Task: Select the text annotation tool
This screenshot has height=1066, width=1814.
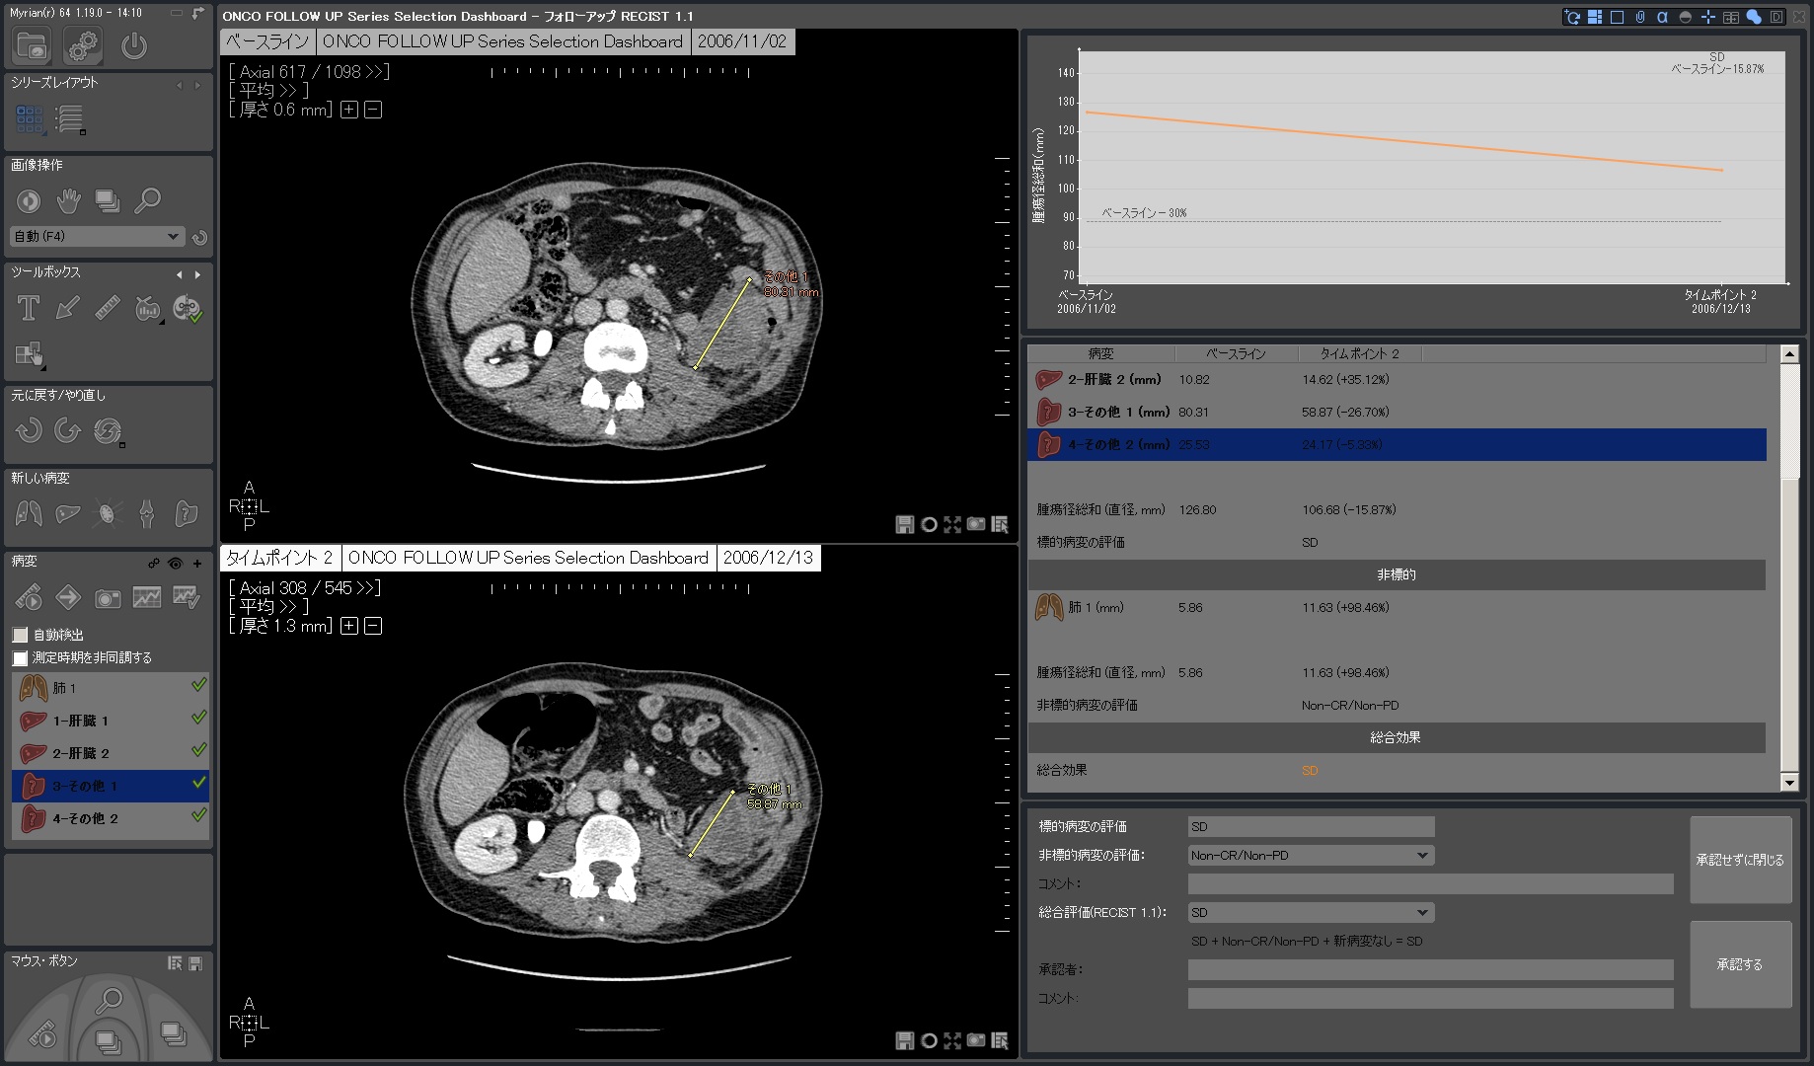Action: [x=29, y=309]
